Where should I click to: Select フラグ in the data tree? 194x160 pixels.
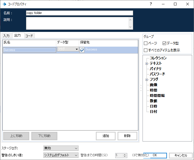point(154,79)
